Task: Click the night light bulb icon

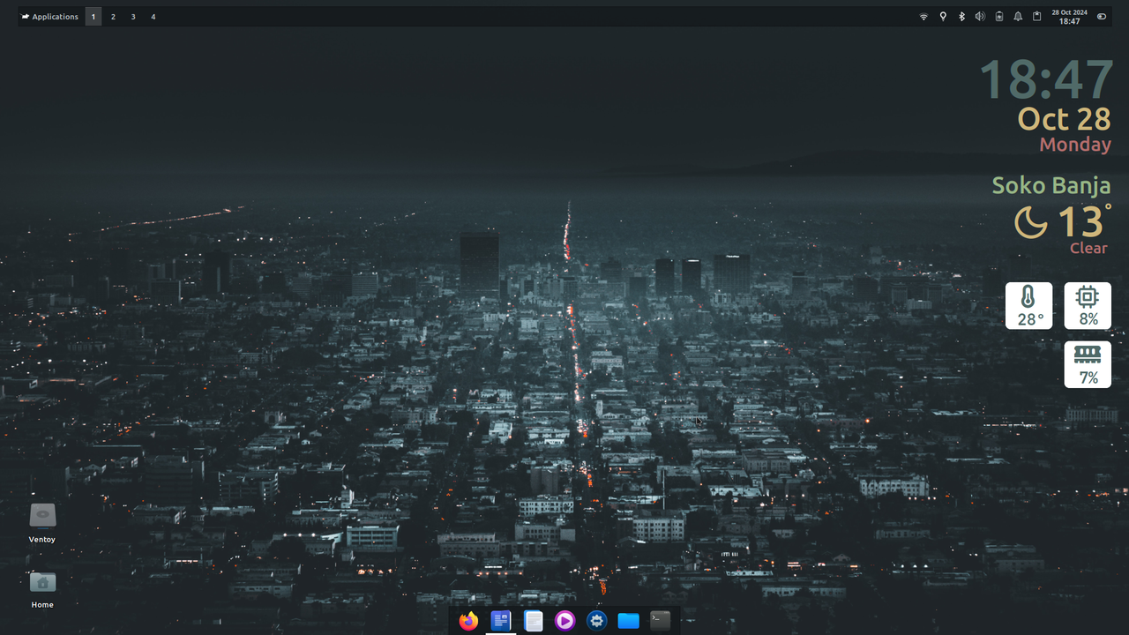Action: (x=943, y=17)
